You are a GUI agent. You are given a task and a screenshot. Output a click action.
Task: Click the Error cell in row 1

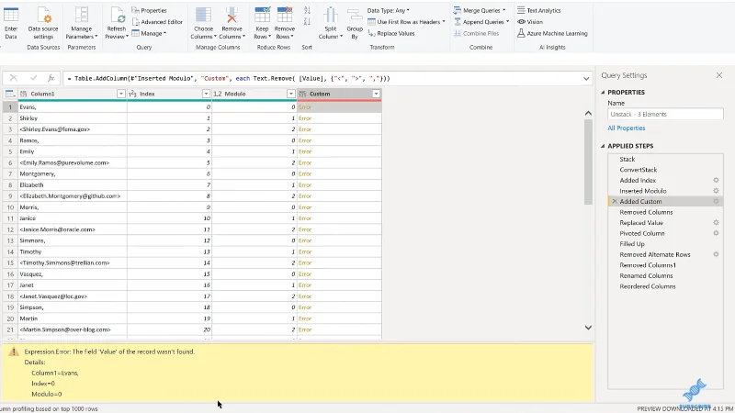pos(339,107)
